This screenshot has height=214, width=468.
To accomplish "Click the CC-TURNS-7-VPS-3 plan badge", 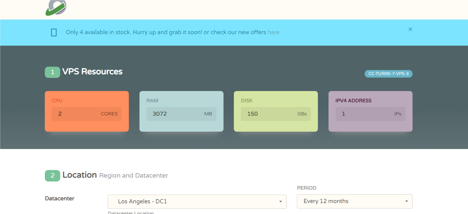I will (x=388, y=74).
